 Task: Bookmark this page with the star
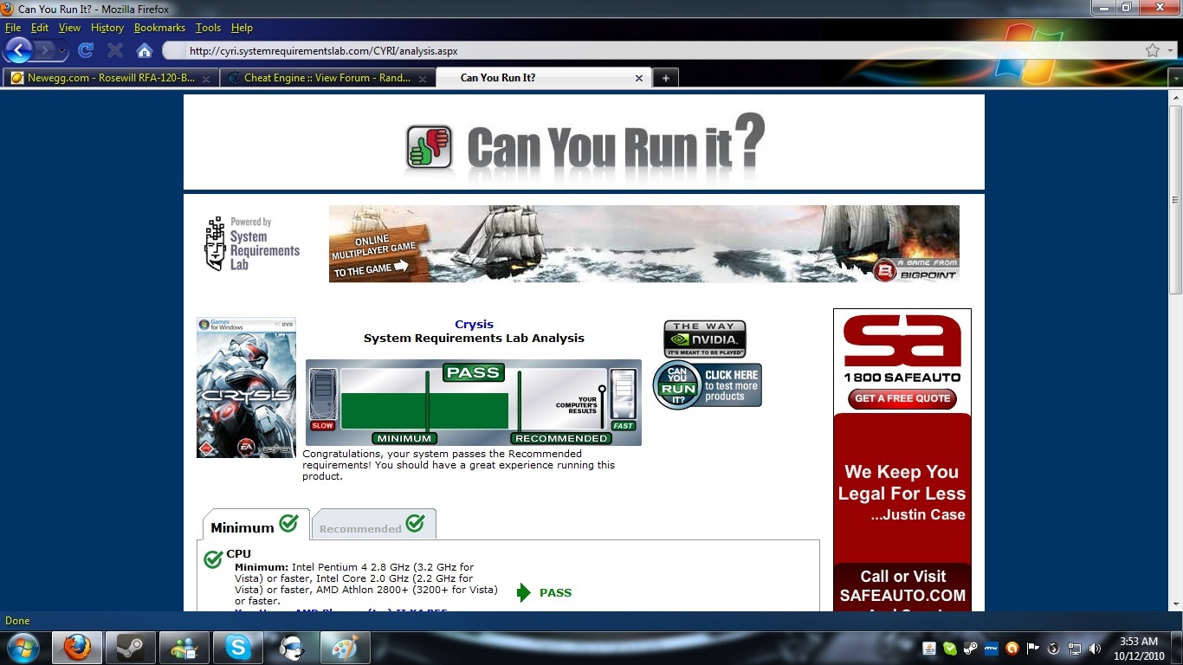[1153, 51]
